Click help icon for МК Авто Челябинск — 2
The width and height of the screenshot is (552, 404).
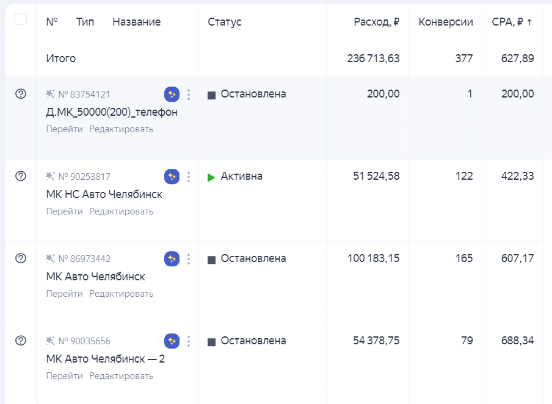(x=21, y=341)
